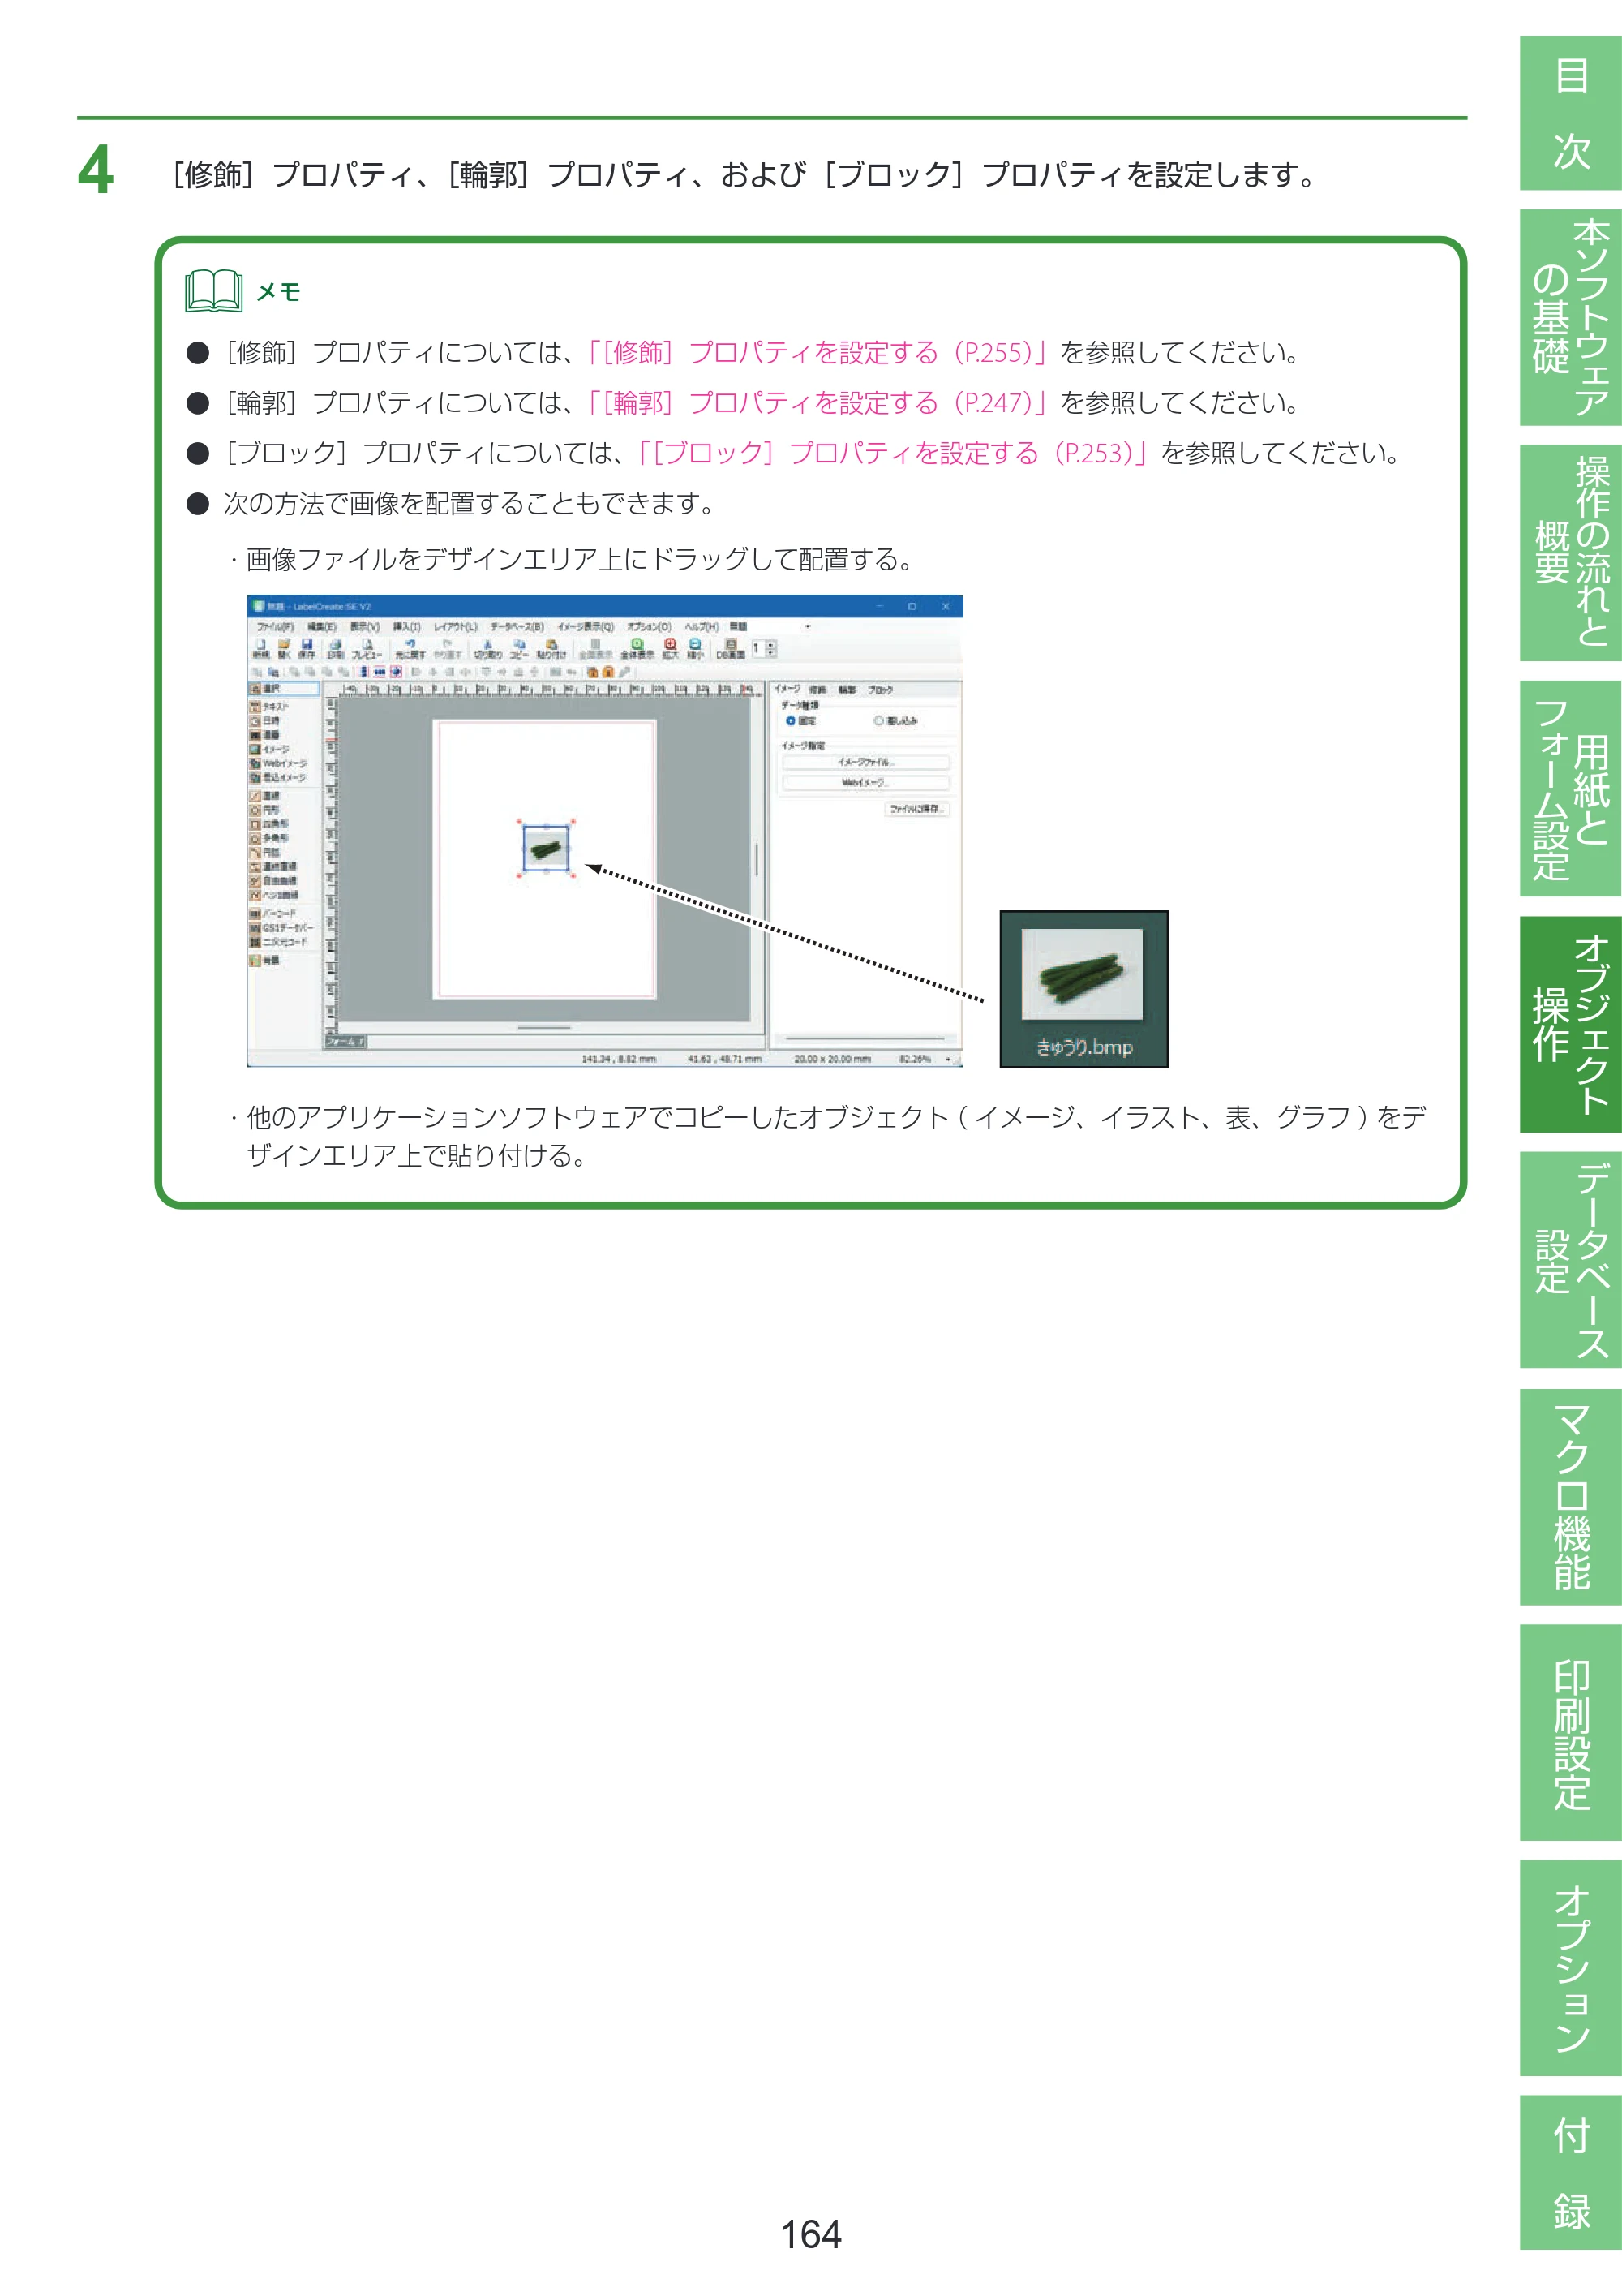Click the DB画面 toolbar icon

click(x=731, y=649)
